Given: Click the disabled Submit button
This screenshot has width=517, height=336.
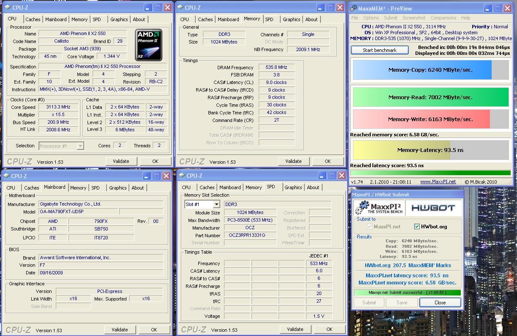Looking at the screenshot, I should click(x=369, y=302).
